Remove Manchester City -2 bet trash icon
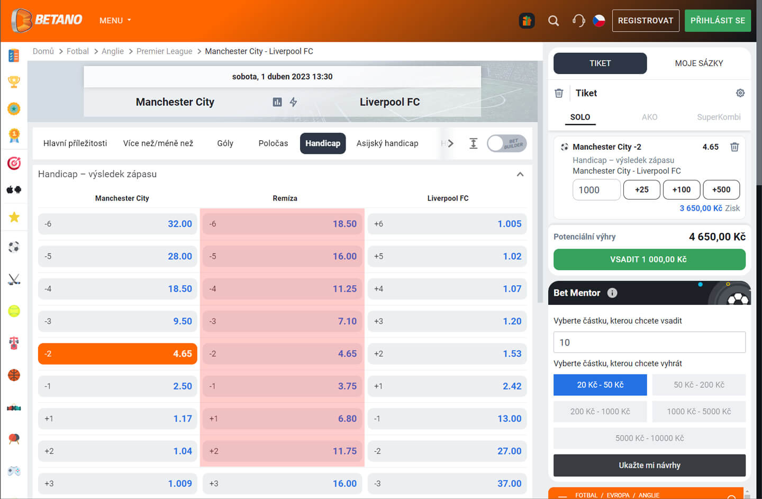Screen dimensions: 762x499 (734, 147)
